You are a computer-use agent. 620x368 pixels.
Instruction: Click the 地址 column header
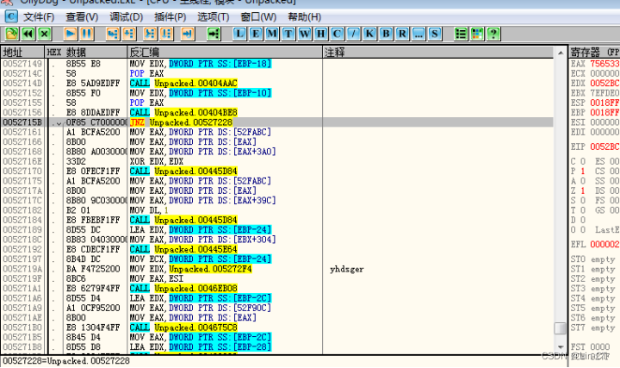click(x=22, y=53)
